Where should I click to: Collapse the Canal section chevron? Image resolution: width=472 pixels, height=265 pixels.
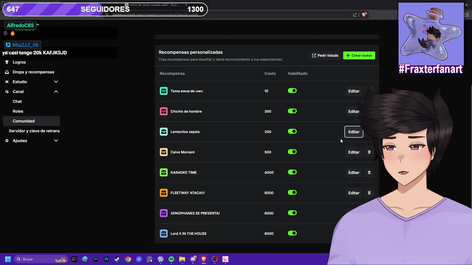tap(56, 91)
